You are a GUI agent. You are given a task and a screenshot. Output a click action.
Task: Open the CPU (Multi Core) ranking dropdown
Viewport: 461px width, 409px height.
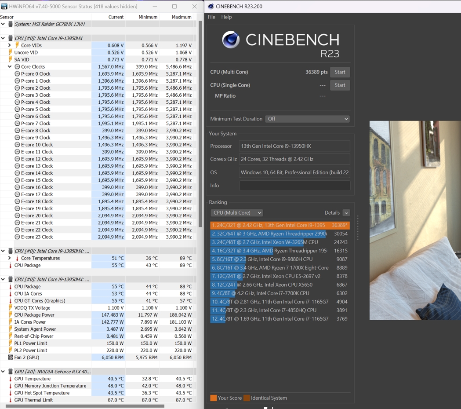(236, 213)
